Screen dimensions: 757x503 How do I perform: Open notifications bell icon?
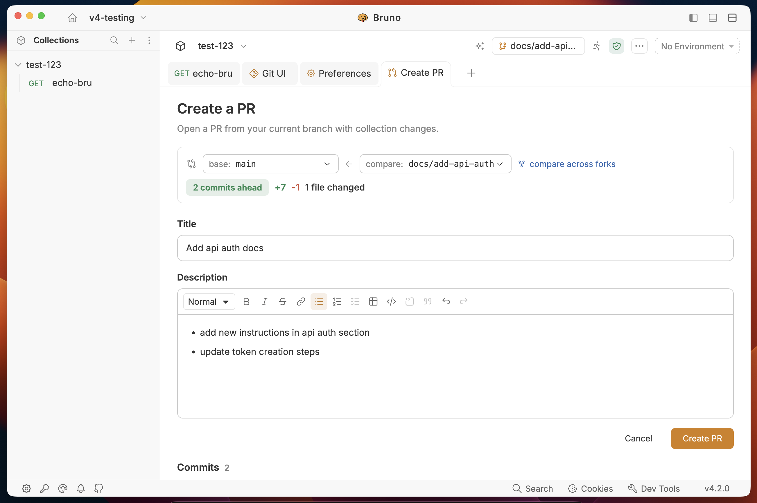tap(80, 488)
